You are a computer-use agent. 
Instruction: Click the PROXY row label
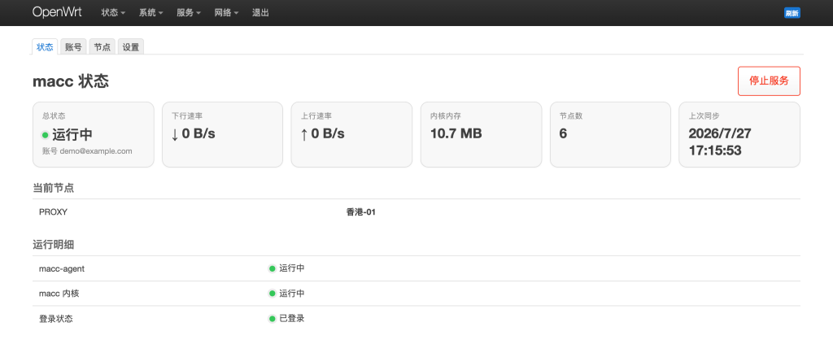(53, 211)
